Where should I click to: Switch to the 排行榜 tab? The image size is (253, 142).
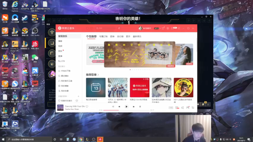[120, 37]
